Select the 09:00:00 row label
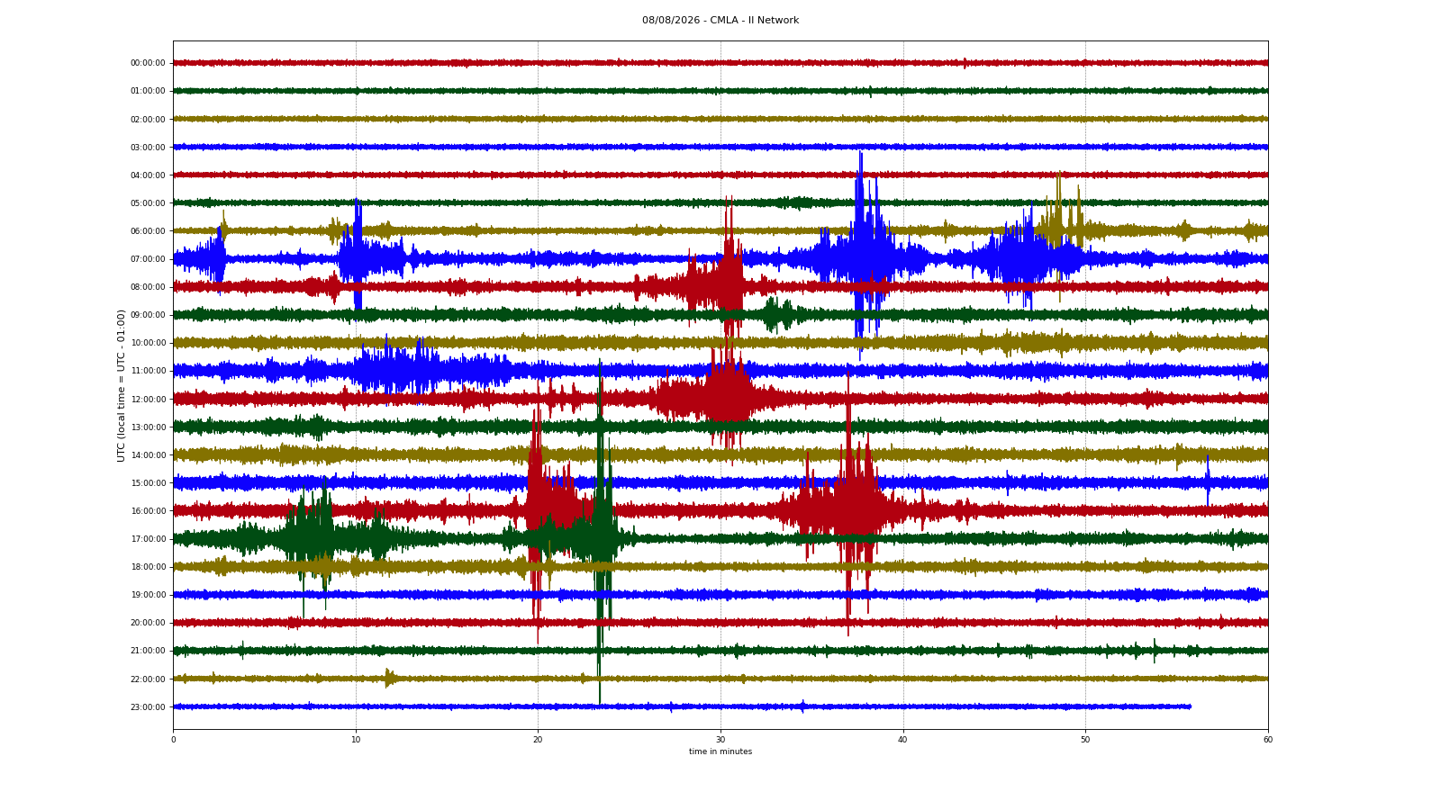1441x810 pixels. point(148,314)
